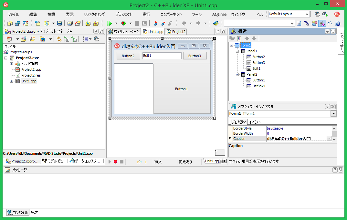Switch to the ウェルカム ページ tab
347x220 pixels.
pyautogui.click(x=123, y=32)
